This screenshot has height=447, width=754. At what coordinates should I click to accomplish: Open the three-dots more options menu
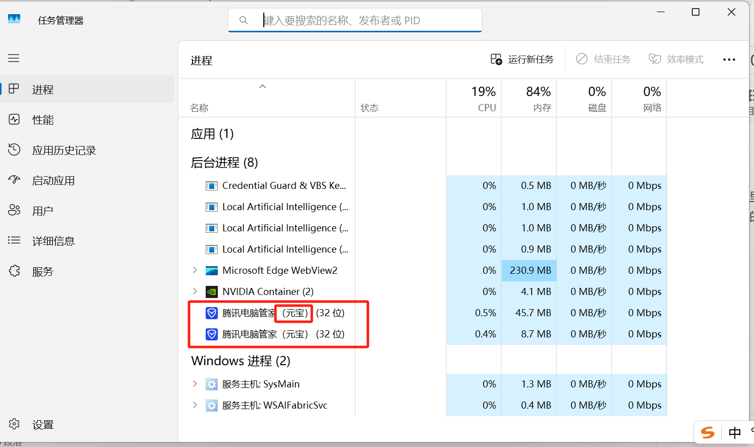pos(729,60)
